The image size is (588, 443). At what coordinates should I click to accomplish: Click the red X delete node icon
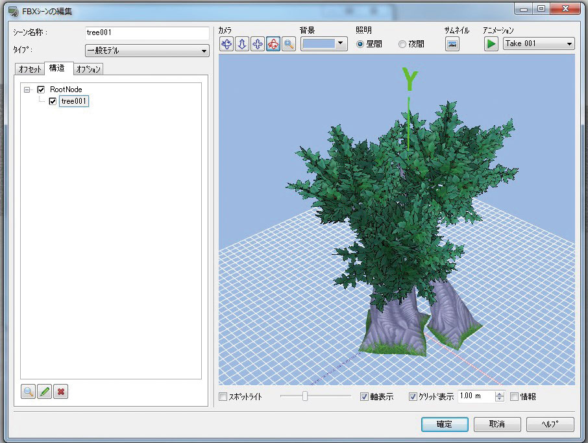[x=60, y=392]
